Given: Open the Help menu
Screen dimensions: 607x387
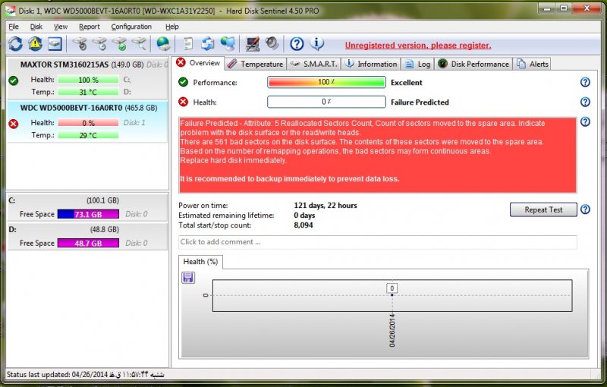Looking at the screenshot, I should coord(172,27).
